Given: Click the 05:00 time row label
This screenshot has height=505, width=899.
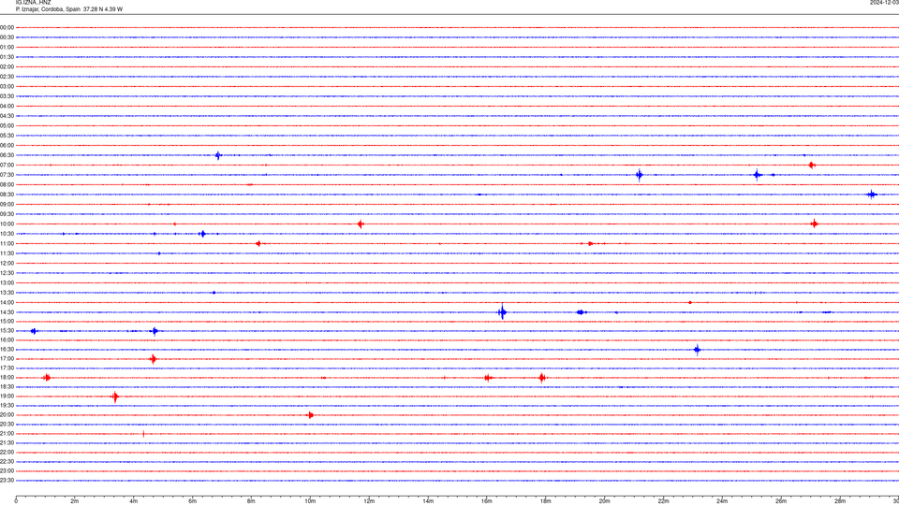Looking at the screenshot, I should tap(7, 125).
